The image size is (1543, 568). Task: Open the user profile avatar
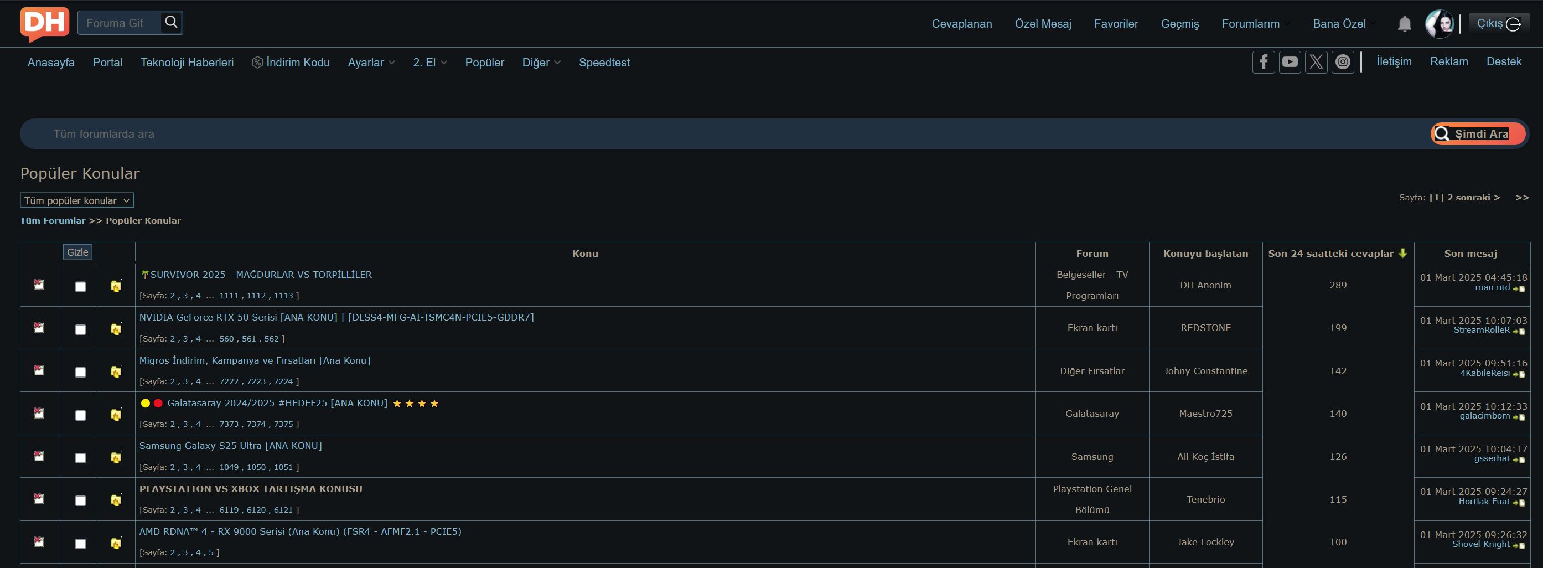pyautogui.click(x=1439, y=24)
